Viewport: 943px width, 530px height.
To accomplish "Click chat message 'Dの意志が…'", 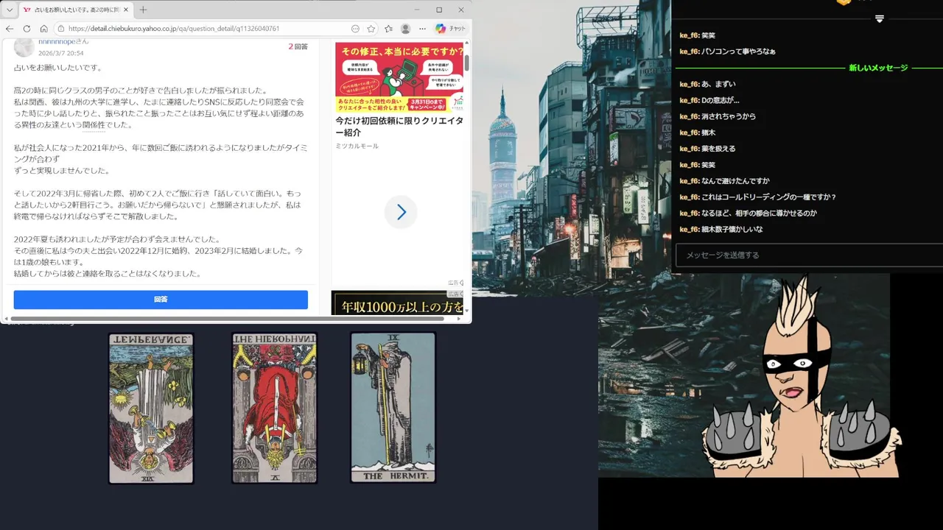I will (x=720, y=100).
